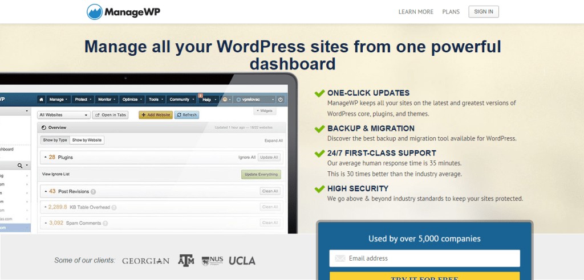Select Show by Type toggle
584x280 pixels.
click(55, 140)
